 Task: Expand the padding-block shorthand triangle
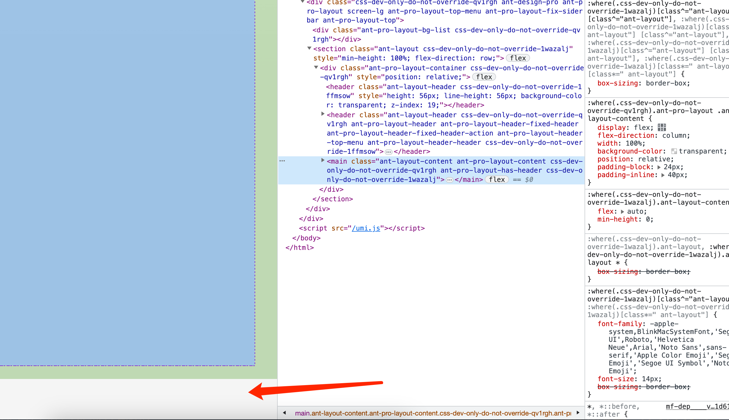[x=659, y=167]
